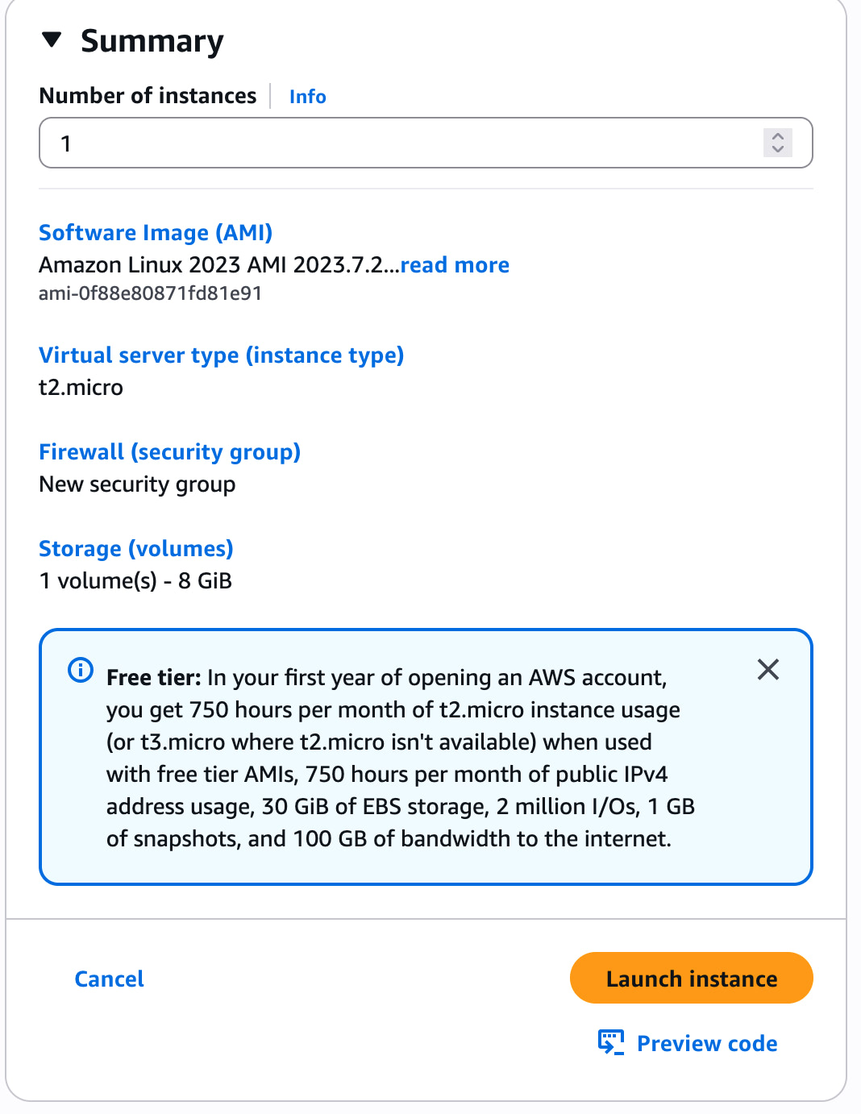Open the Firewall (security group) link
The image size is (861, 1114).
[169, 452]
